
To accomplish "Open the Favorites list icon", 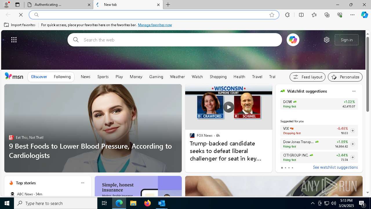I will click(314, 15).
